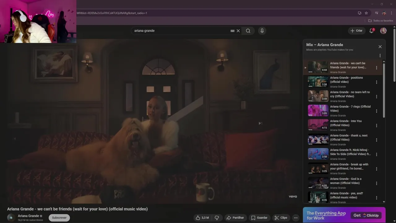This screenshot has width=396, height=223.
Task: Open the Chrome three-dot menu
Action: click(x=391, y=13)
